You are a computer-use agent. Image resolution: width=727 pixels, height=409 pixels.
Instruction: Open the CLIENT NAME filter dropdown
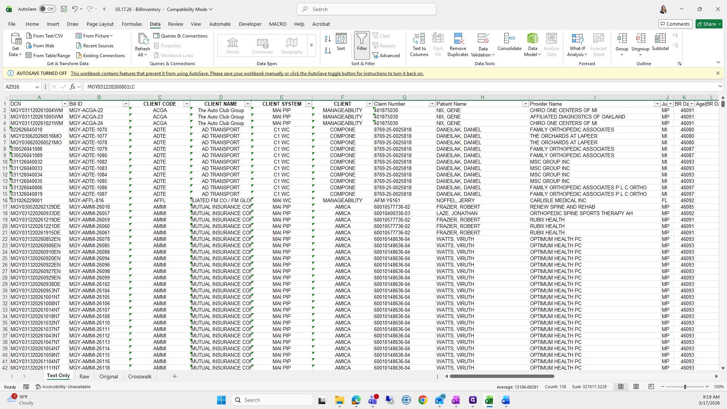(x=248, y=104)
